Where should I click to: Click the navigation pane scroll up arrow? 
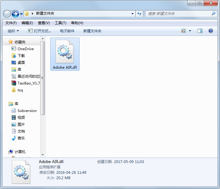coord(43,39)
